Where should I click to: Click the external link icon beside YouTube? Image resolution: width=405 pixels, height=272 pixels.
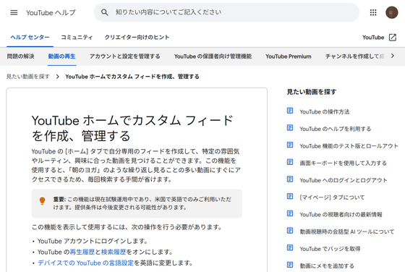coord(393,38)
